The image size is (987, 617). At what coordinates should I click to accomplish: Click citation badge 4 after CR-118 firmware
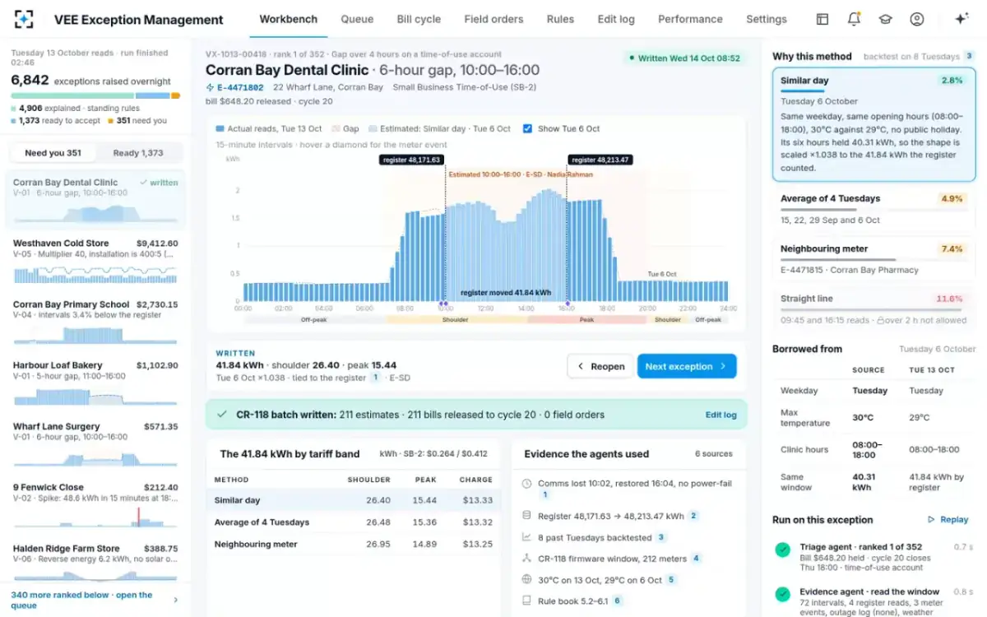pos(696,559)
